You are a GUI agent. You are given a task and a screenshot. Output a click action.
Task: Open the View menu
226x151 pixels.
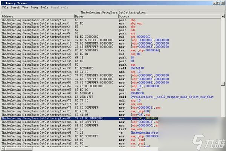pyautogui.click(x=25, y=7)
